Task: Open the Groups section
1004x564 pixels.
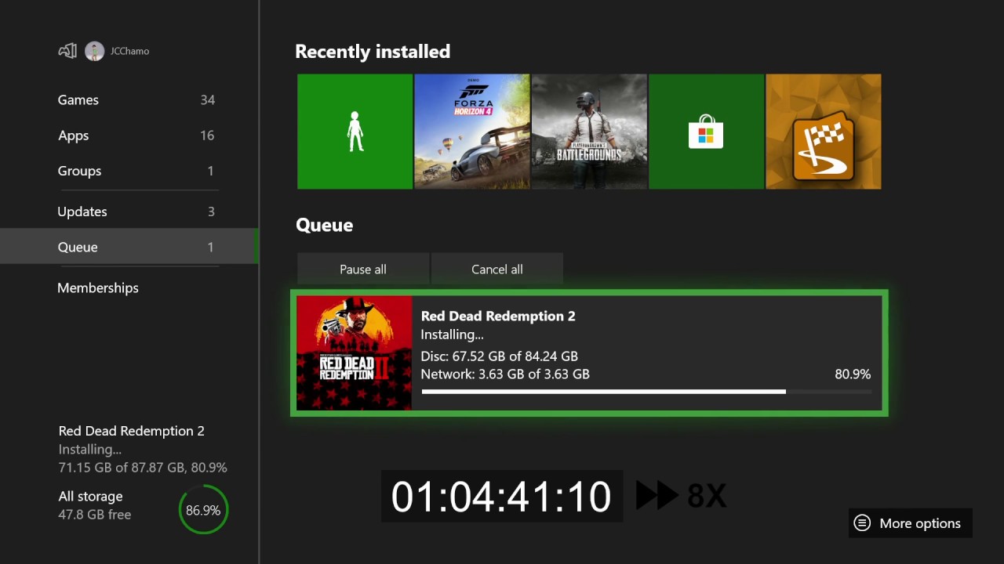Action: pos(129,171)
